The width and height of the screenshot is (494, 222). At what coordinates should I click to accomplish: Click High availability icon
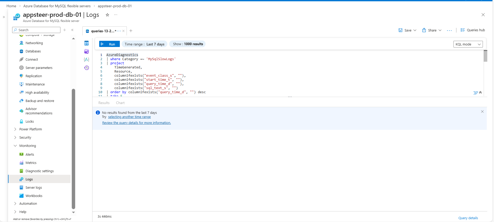[x=21, y=92]
